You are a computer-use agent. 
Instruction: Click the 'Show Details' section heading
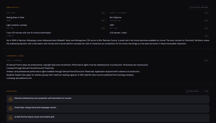12,7
